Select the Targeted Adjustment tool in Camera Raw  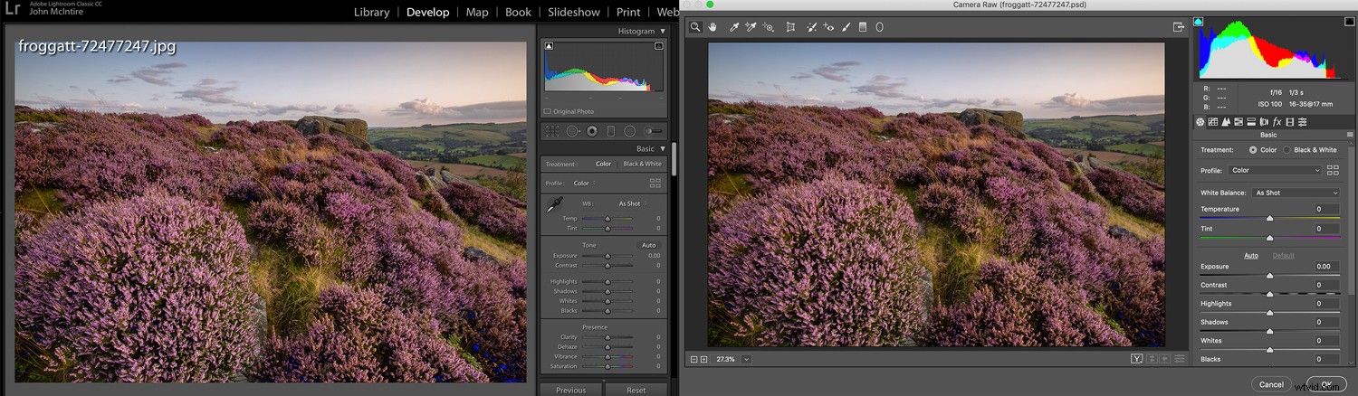(x=768, y=27)
